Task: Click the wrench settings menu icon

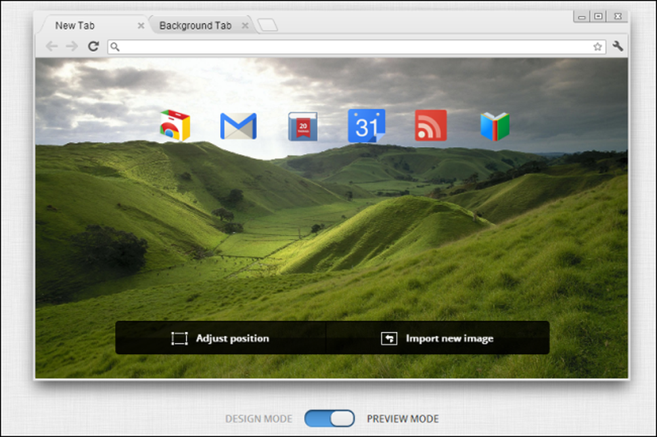Action: [618, 47]
